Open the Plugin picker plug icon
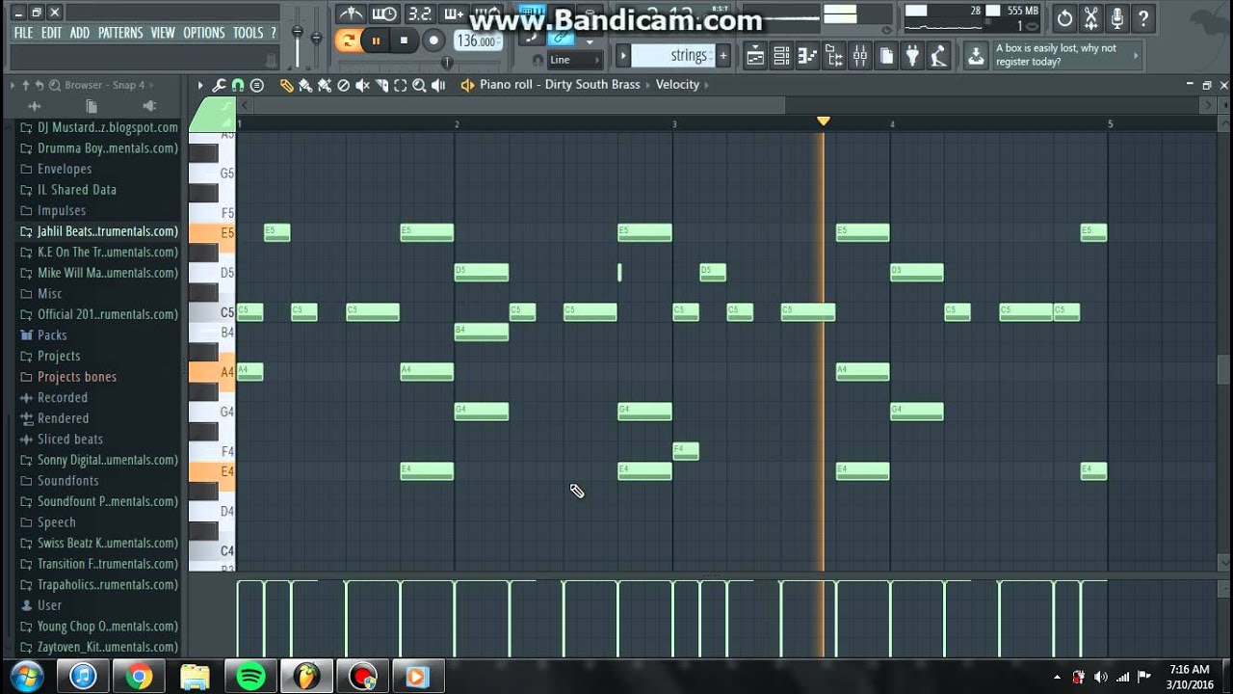 click(x=912, y=55)
